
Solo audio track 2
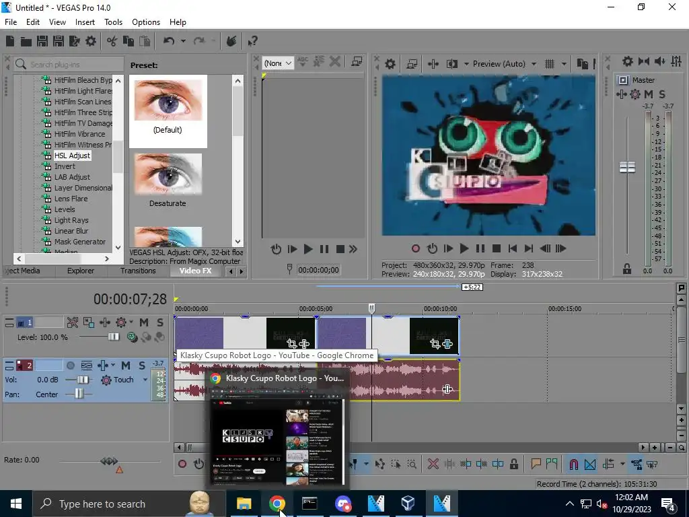click(142, 366)
